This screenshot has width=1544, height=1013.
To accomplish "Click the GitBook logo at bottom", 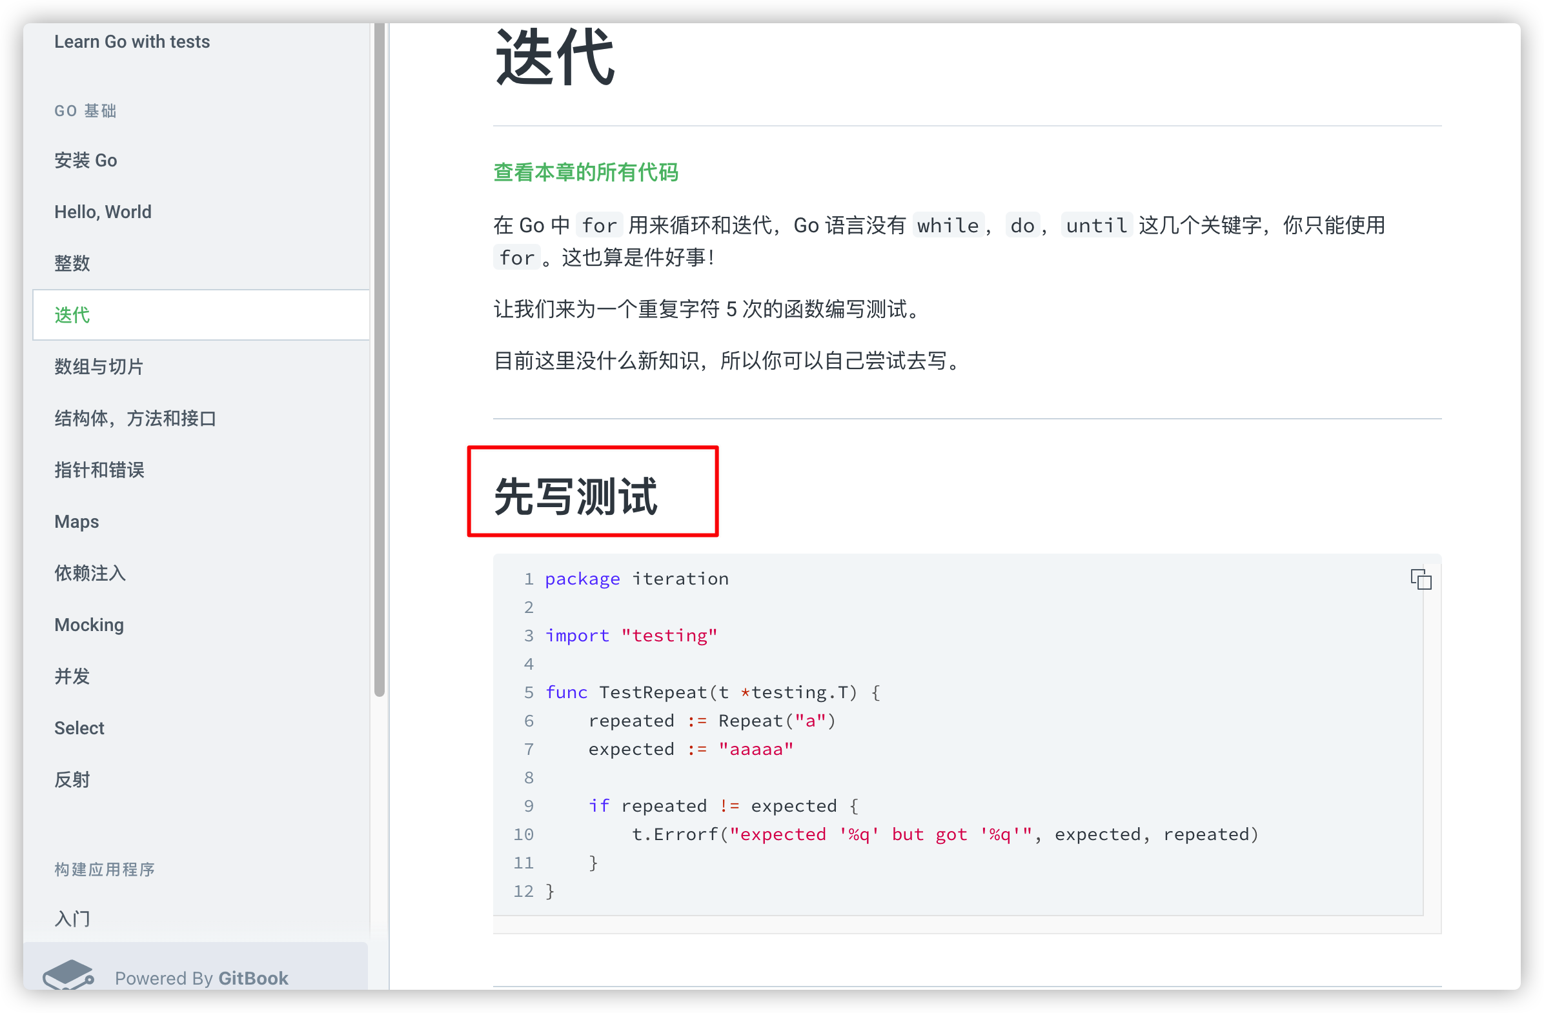I will (x=68, y=976).
